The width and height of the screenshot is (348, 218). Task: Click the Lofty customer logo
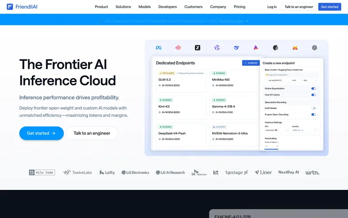[x=107, y=173]
